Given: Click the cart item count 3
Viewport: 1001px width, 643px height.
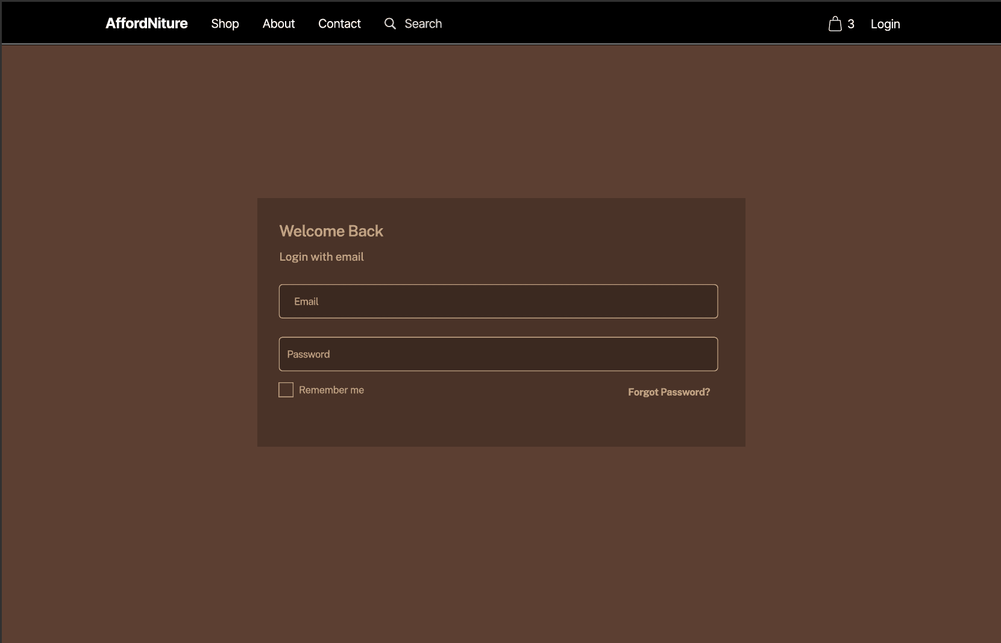Looking at the screenshot, I should click(x=850, y=24).
